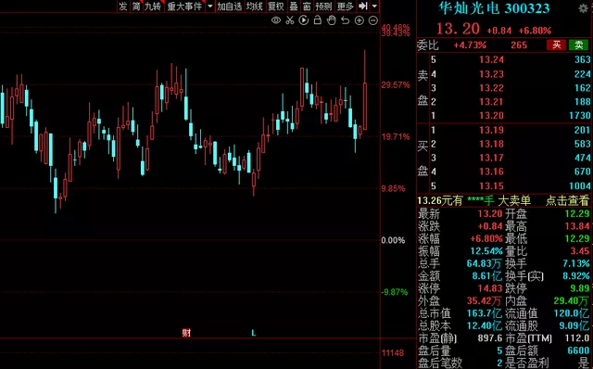Toggle 均线 moving averages
Image resolution: width=593 pixels, height=369 pixels.
tap(255, 6)
